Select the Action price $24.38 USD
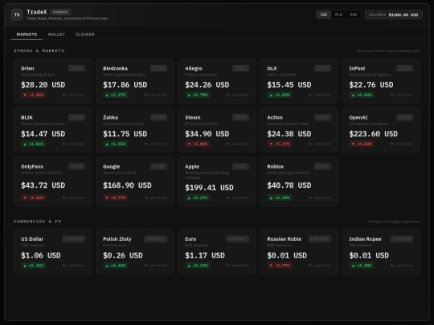This screenshot has width=434, height=325. pos(289,134)
